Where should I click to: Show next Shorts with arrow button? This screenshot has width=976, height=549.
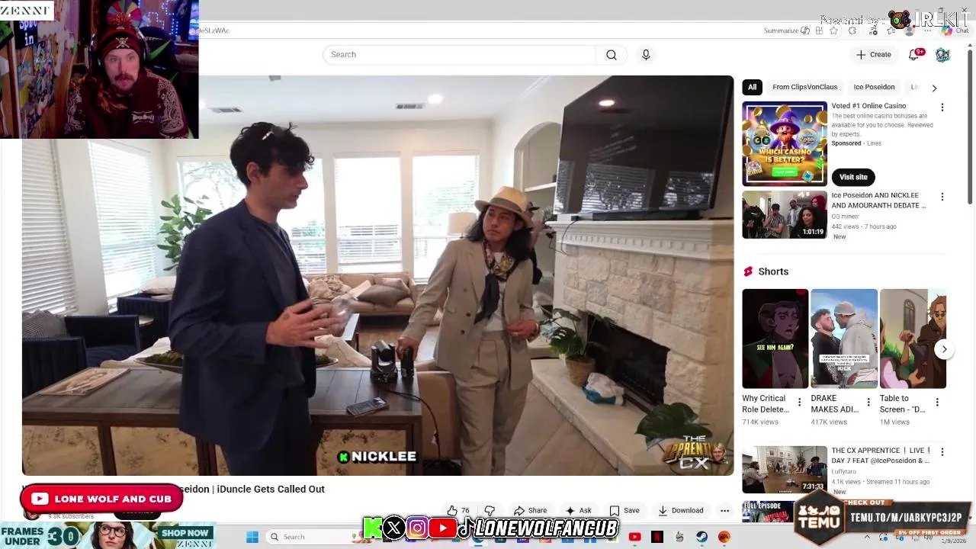[944, 349]
